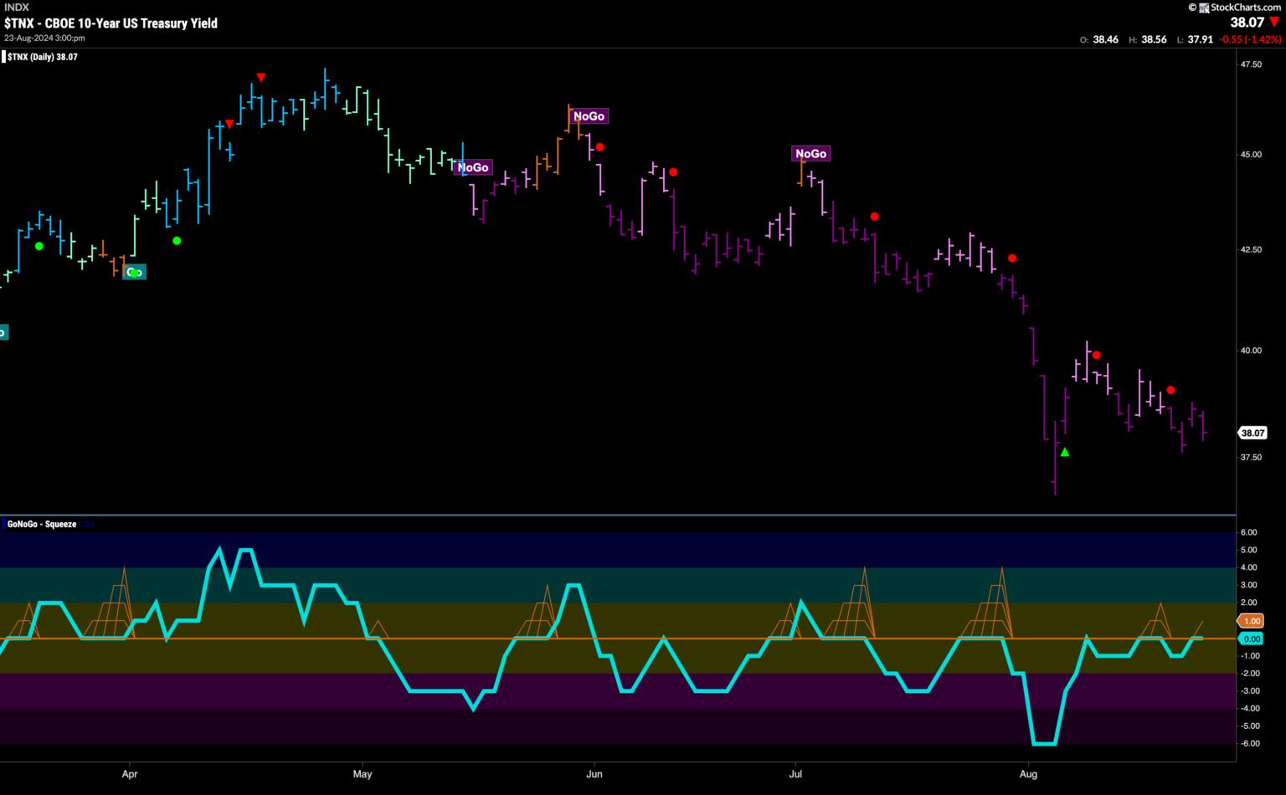This screenshot has height=795, width=1286.
Task: Click the cyan 0.00 oscillator value tag
Action: 1252,639
